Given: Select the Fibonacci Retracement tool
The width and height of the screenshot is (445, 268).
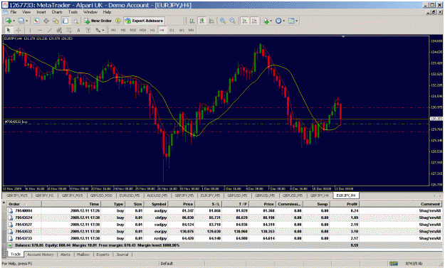Looking at the screenshot, I should [x=68, y=30].
